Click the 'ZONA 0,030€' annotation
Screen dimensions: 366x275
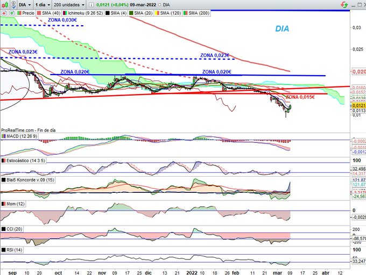(x=62, y=20)
